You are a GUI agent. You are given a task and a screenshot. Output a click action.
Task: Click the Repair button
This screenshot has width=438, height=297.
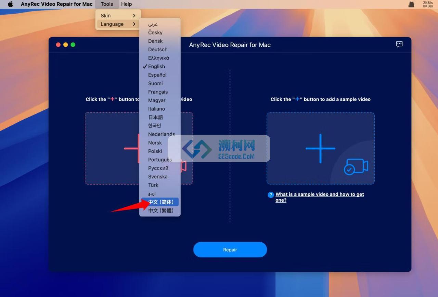point(230,250)
